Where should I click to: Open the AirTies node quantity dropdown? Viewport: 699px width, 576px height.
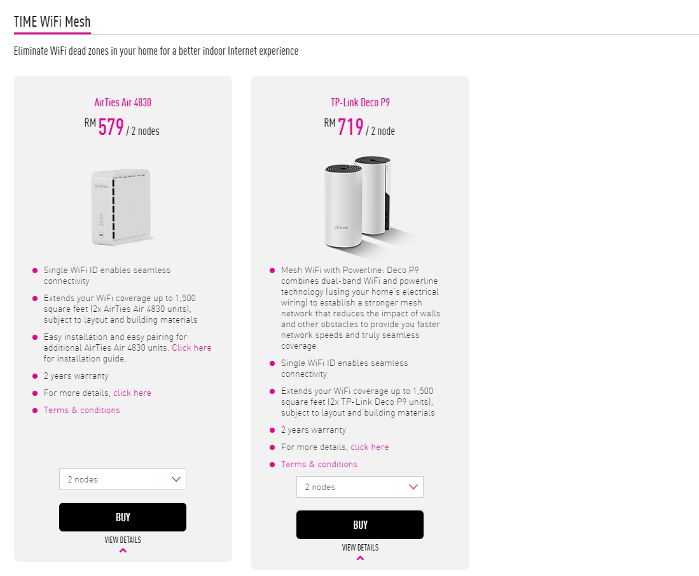[122, 479]
